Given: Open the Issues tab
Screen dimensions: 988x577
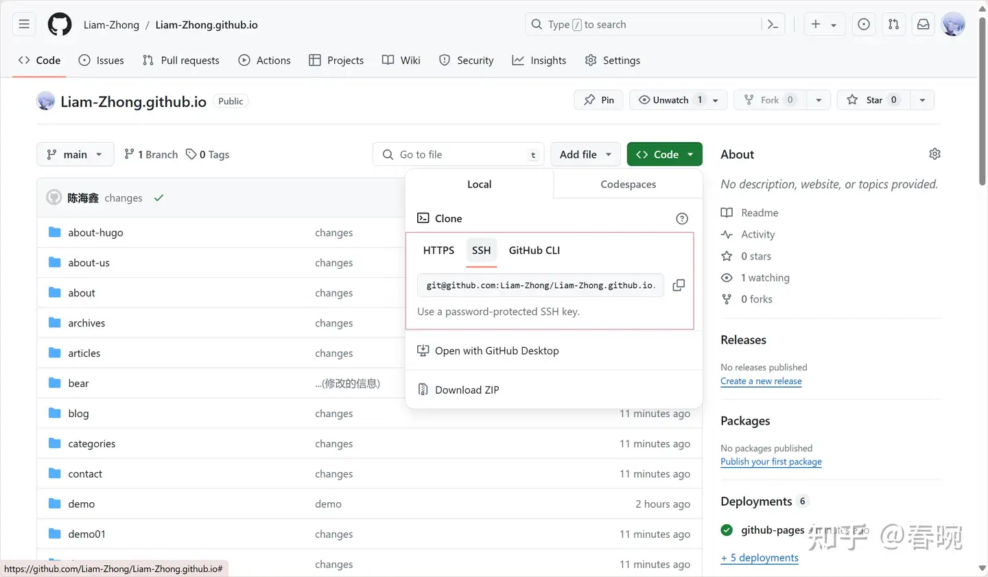Looking at the screenshot, I should point(102,60).
